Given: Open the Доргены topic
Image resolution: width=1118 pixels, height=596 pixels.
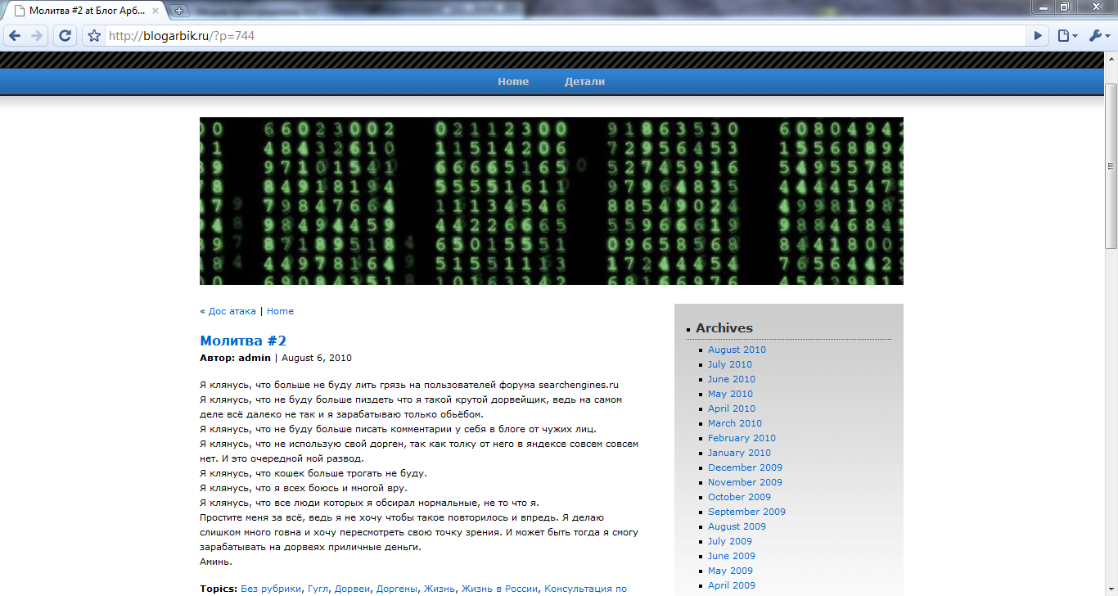Looking at the screenshot, I should click(x=397, y=589).
